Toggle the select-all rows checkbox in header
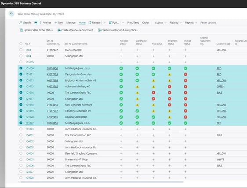This screenshot has width=247, height=188. coord(21,43)
